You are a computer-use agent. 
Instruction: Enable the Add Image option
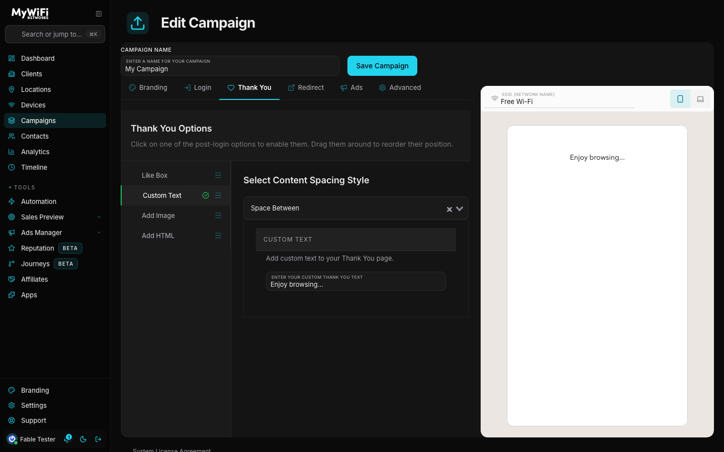coord(158,215)
